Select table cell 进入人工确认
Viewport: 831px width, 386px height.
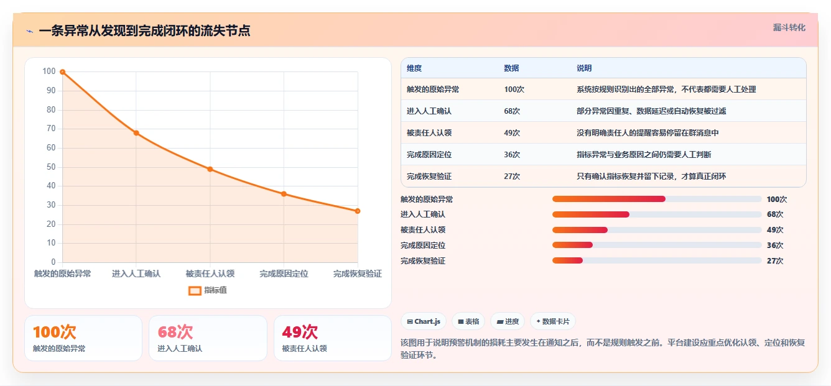(429, 111)
